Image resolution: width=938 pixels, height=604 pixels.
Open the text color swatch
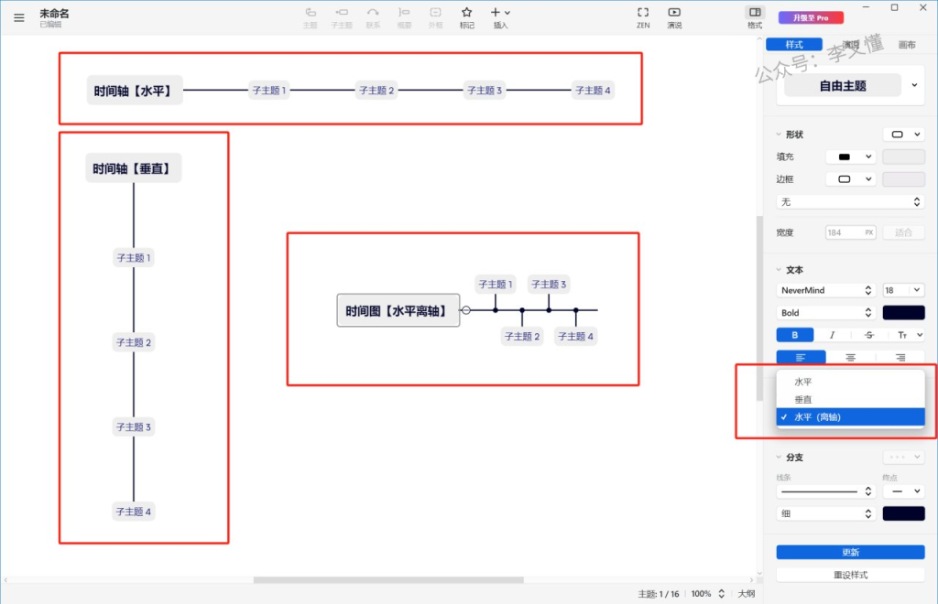pos(903,313)
